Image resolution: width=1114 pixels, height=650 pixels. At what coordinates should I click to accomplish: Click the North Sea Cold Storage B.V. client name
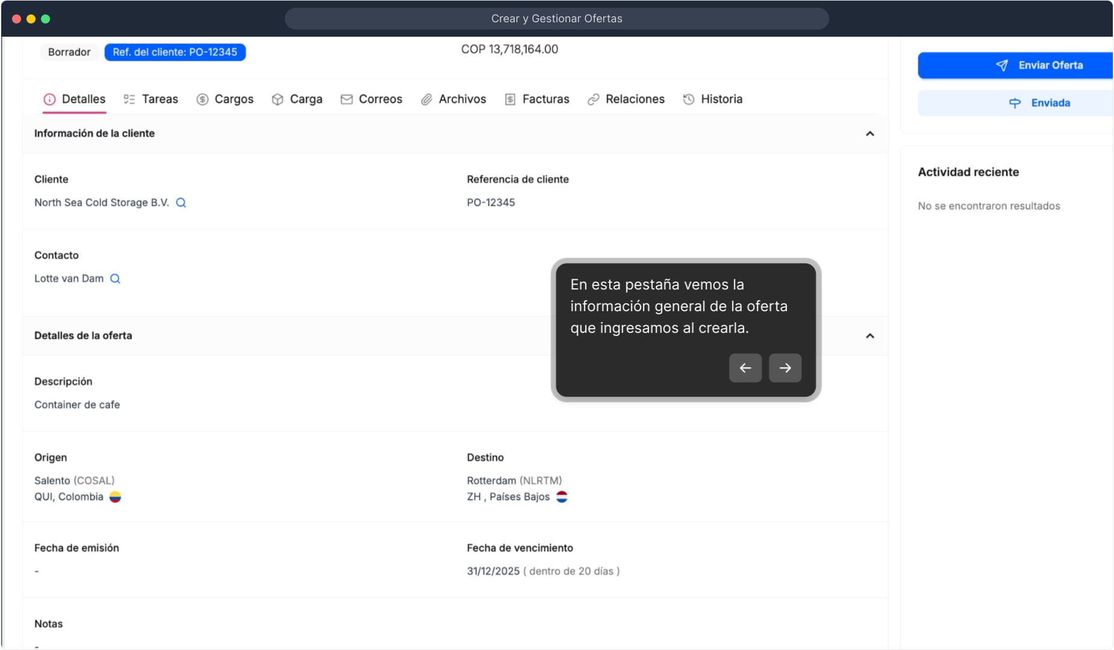[x=101, y=203]
